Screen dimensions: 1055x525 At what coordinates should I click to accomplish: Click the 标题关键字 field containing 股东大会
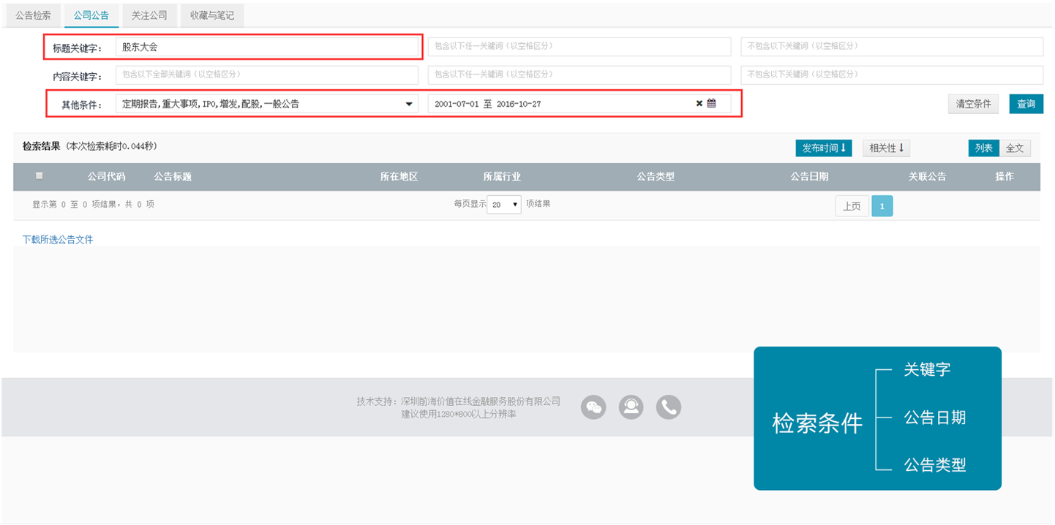point(266,47)
